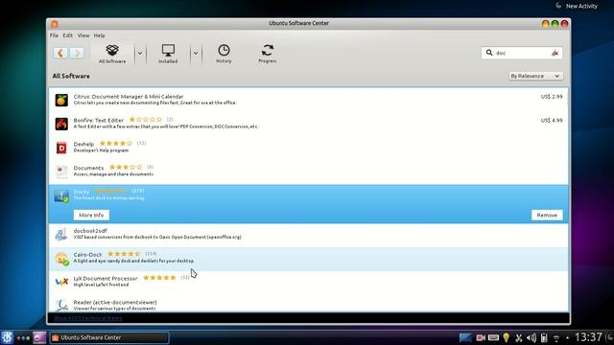Show Installed software
Image resolution: width=614 pixels, height=345 pixels.
tap(168, 54)
